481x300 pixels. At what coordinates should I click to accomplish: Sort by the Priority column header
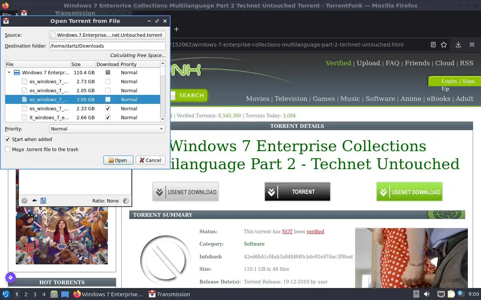140,64
